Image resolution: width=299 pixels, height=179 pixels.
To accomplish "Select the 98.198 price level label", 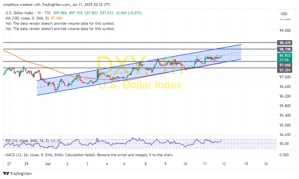I will pyautogui.click(x=285, y=49).
